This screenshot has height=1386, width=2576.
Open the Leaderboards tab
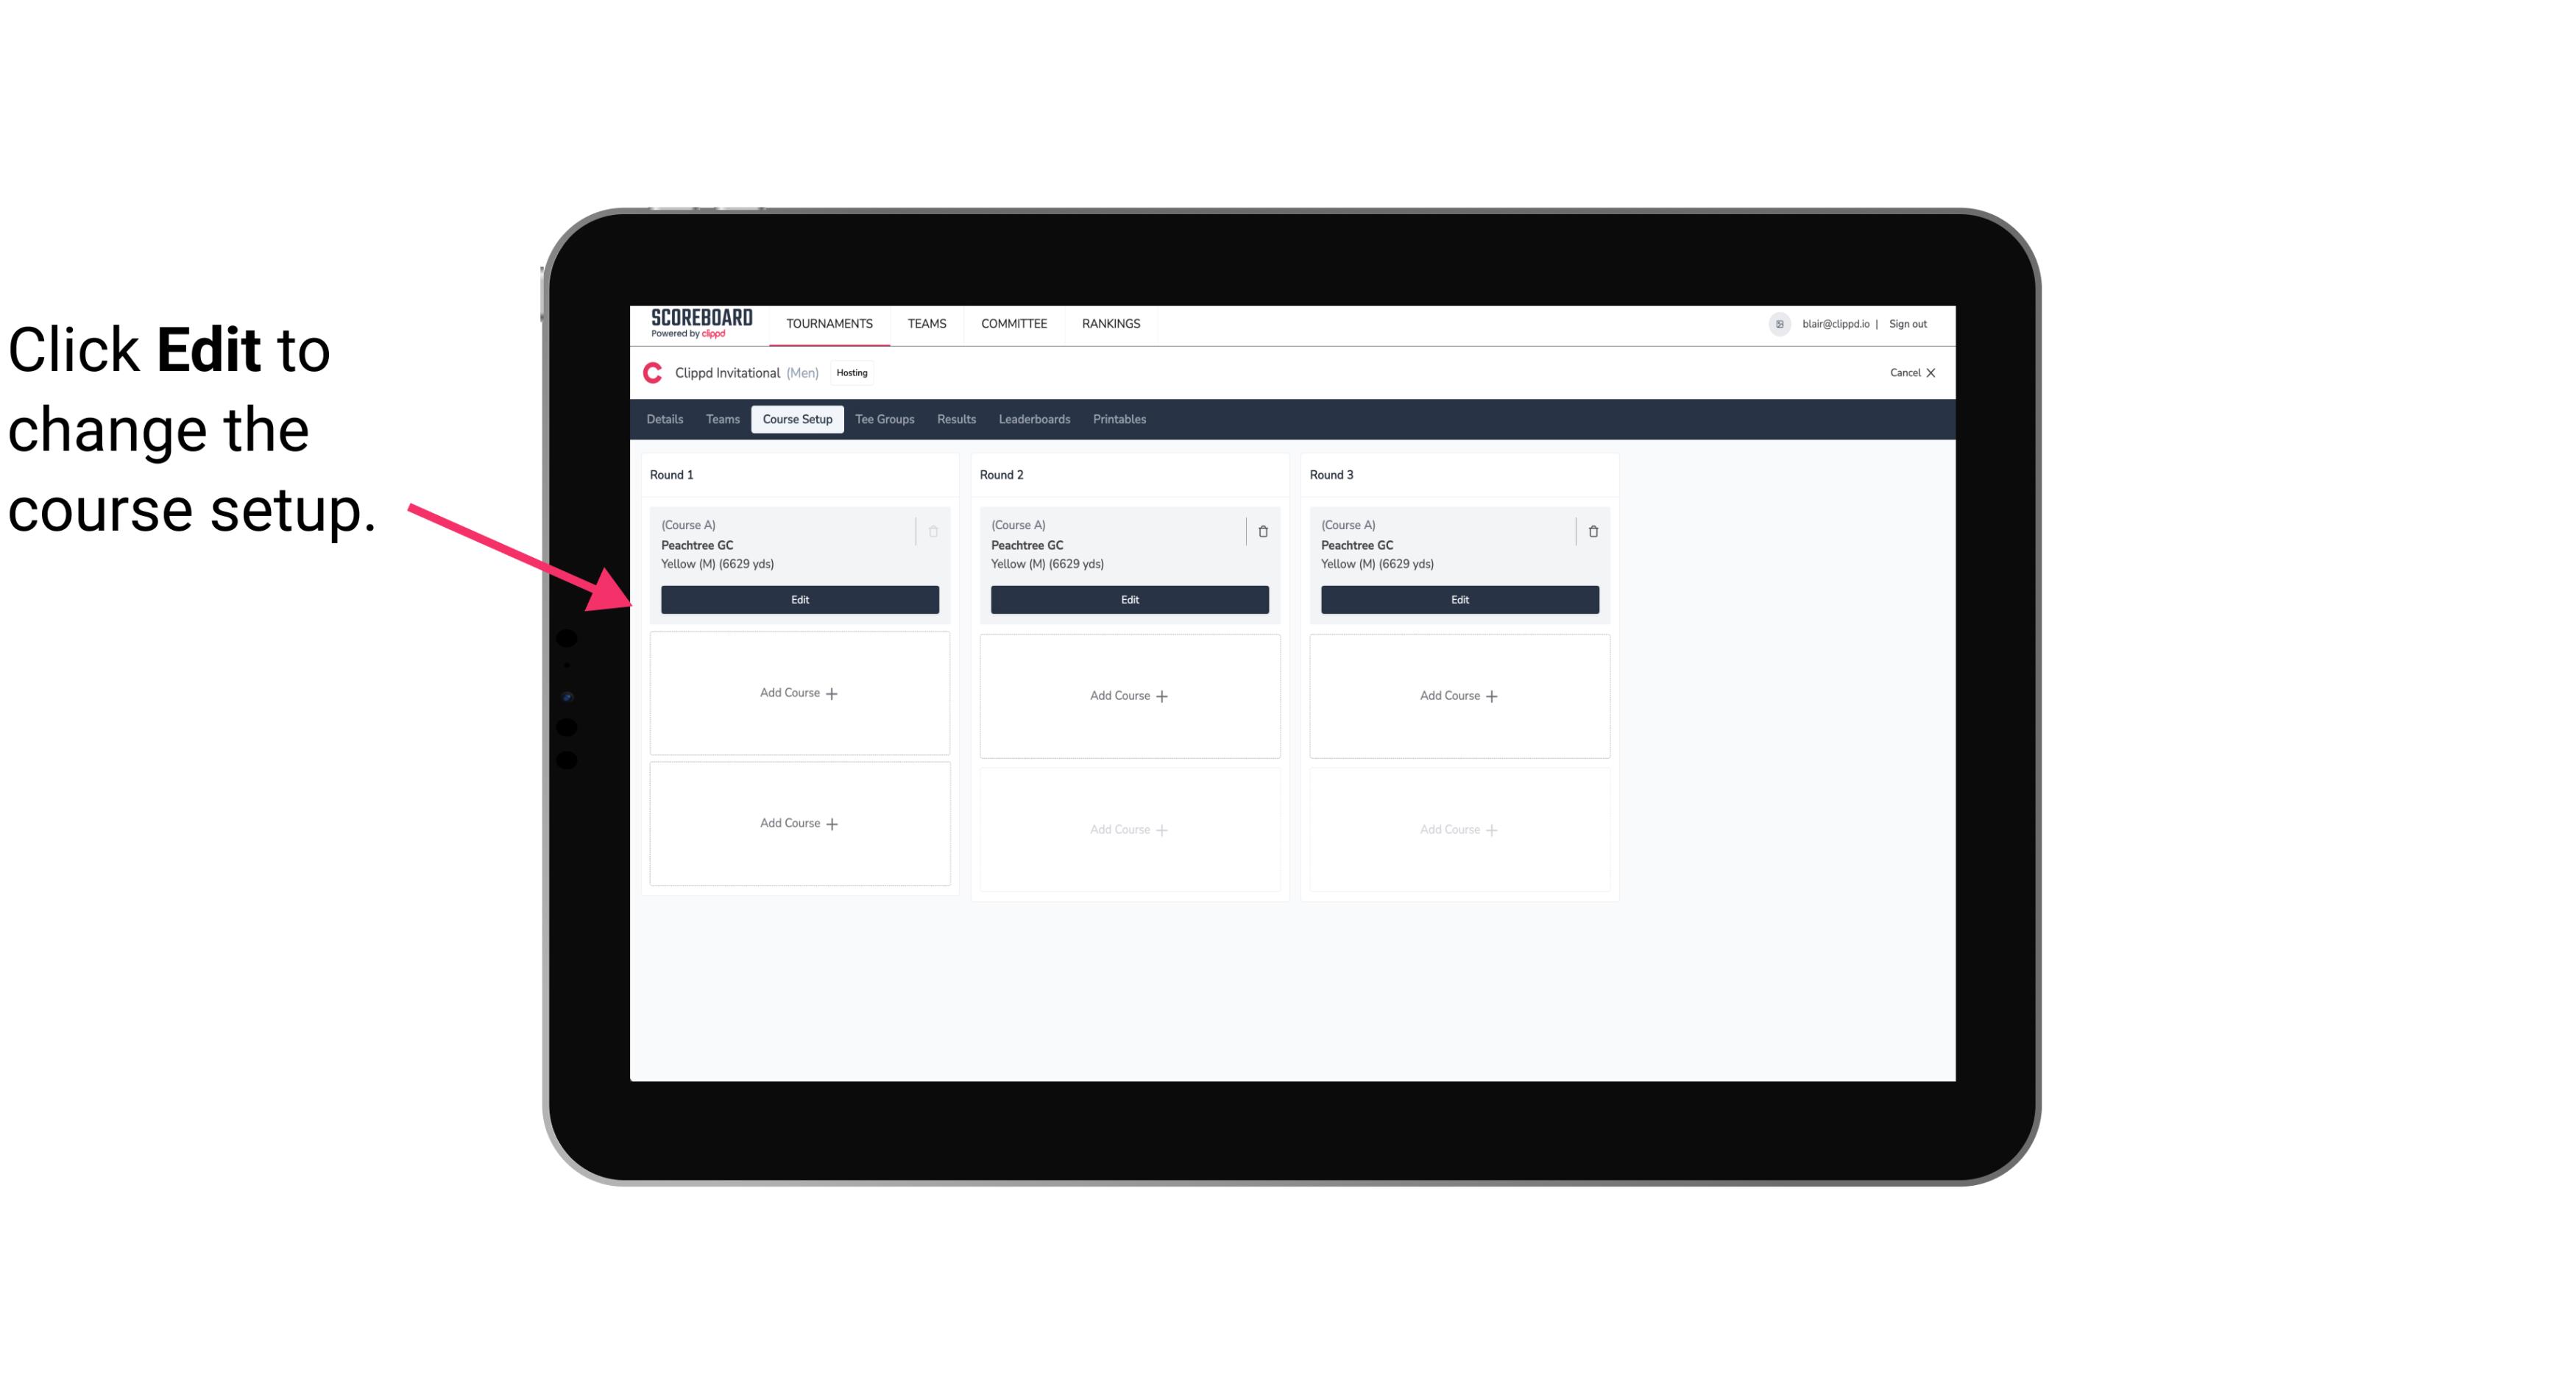coord(1034,418)
